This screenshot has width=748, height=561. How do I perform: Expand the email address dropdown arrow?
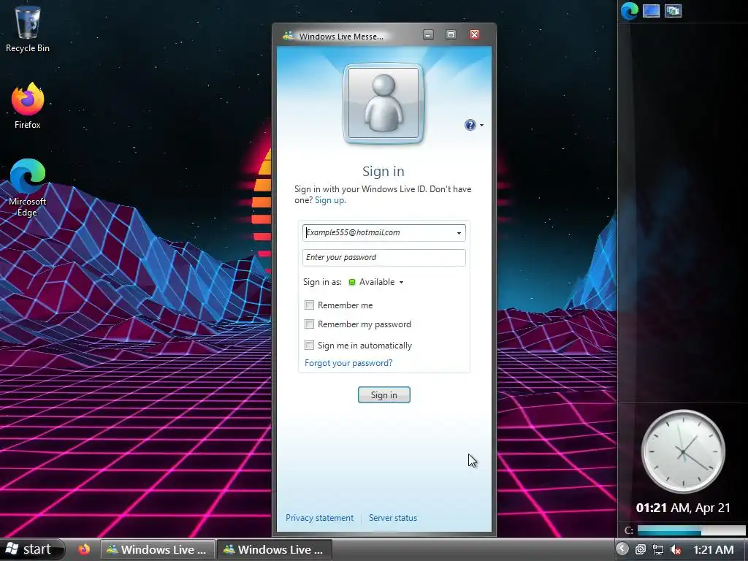[x=459, y=233]
